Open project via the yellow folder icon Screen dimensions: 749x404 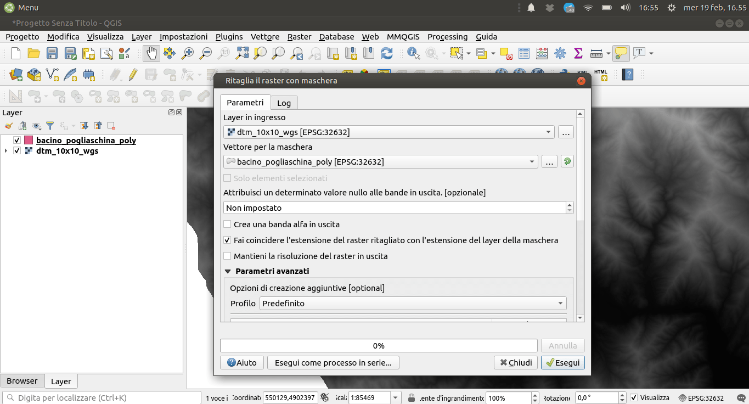[34, 53]
